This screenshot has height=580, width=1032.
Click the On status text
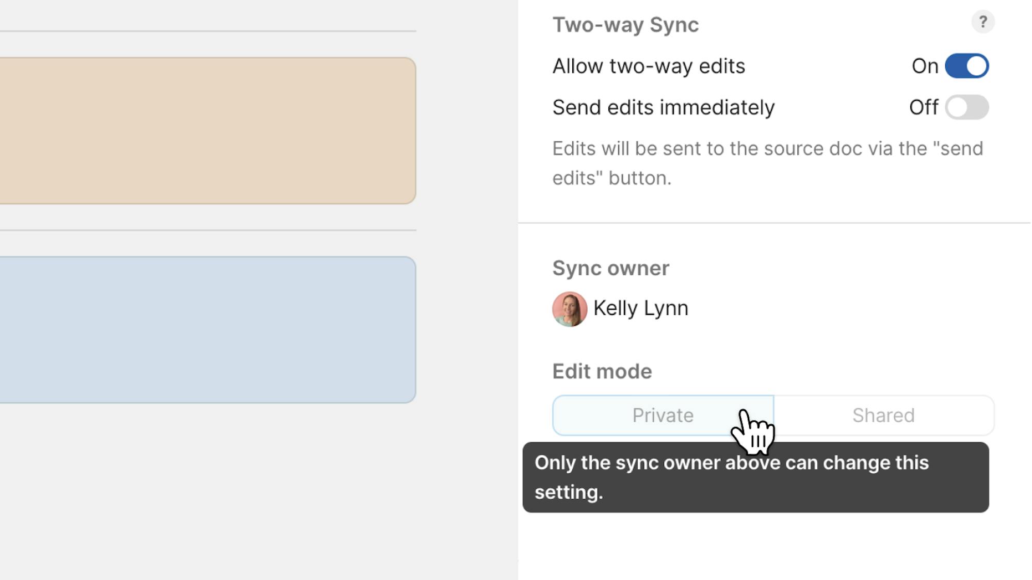[924, 67]
